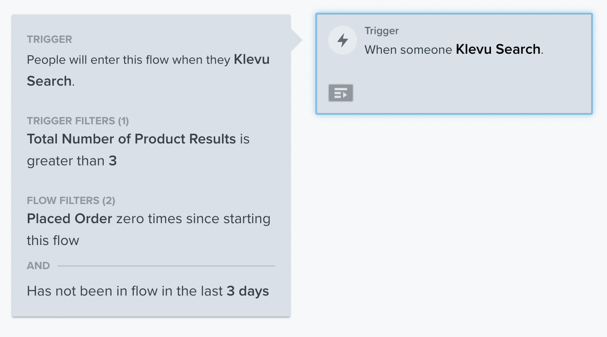Click the 'Placed Order' flow filter
The image size is (607, 337).
pos(70,219)
